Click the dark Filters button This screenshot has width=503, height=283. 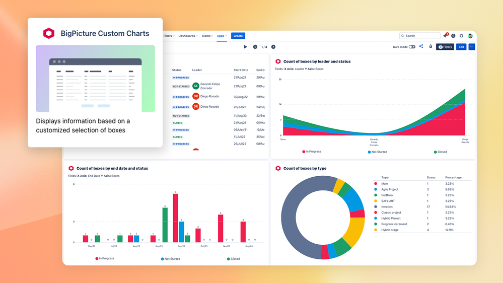[x=445, y=47]
